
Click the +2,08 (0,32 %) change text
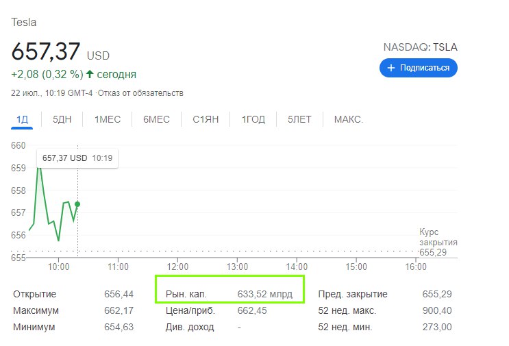pos(47,74)
